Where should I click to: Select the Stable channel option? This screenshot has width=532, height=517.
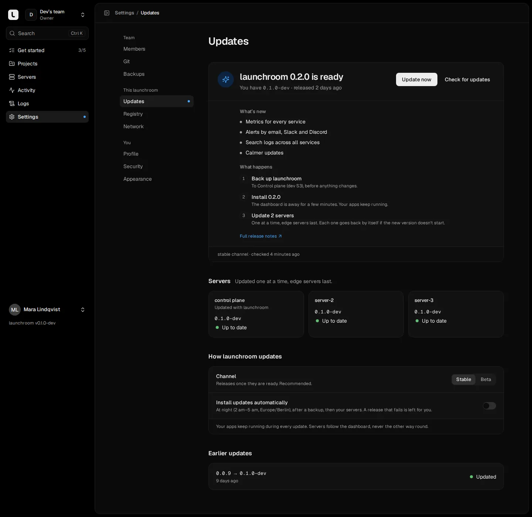point(464,380)
